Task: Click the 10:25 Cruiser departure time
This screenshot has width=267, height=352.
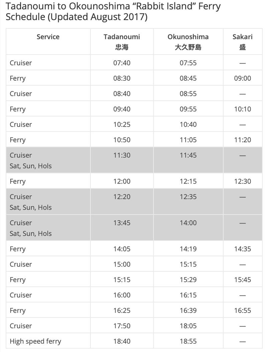Action: click(122, 124)
